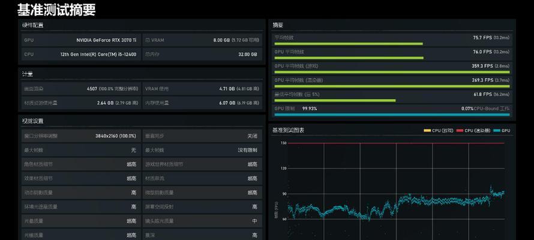Click the 120 label on chart axis
534x240 pixels.
pos(283,169)
